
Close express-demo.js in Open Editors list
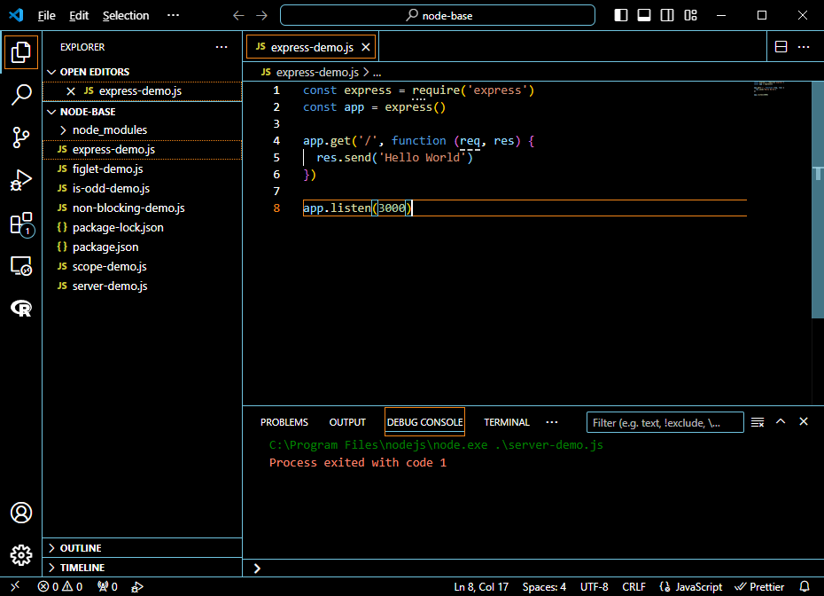[71, 91]
